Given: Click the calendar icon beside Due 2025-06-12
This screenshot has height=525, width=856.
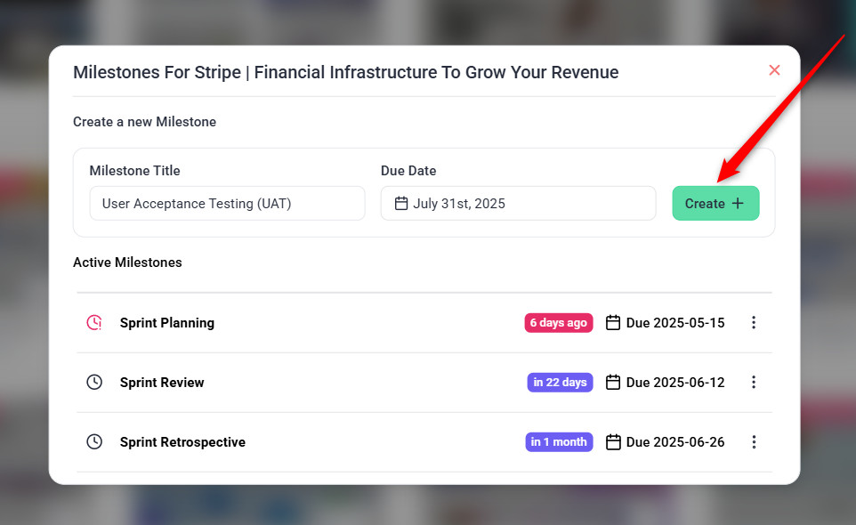Looking at the screenshot, I should click(613, 383).
